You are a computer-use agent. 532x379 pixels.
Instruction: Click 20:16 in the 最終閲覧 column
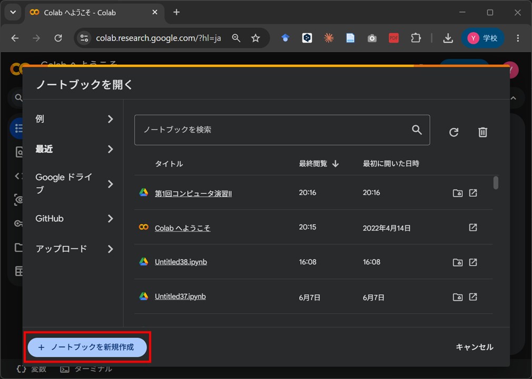308,193
